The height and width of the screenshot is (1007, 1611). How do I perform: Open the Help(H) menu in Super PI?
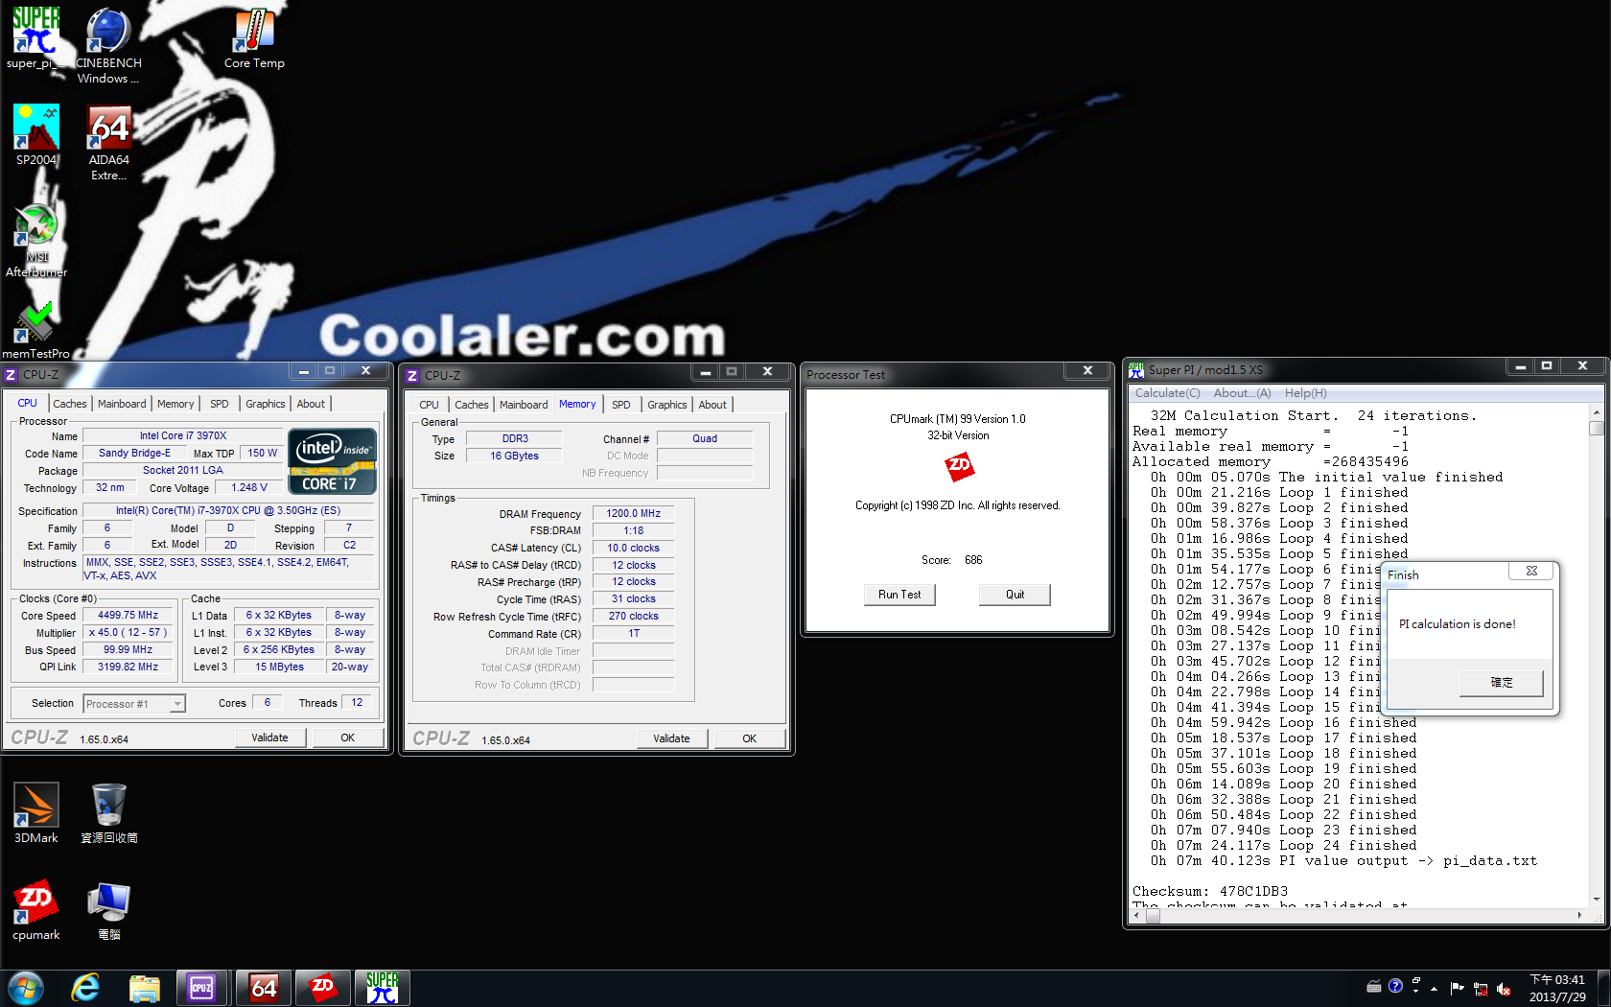pyautogui.click(x=1306, y=393)
